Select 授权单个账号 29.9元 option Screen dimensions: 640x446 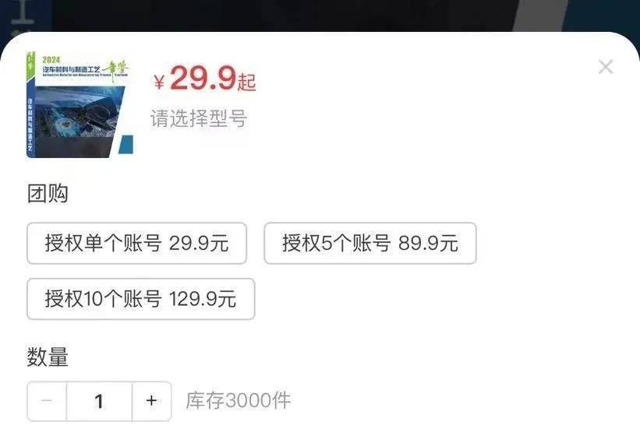pos(136,244)
